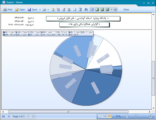Toggle the Bookmarks panel icon
The width and height of the screenshot is (156, 120).
point(75,10)
